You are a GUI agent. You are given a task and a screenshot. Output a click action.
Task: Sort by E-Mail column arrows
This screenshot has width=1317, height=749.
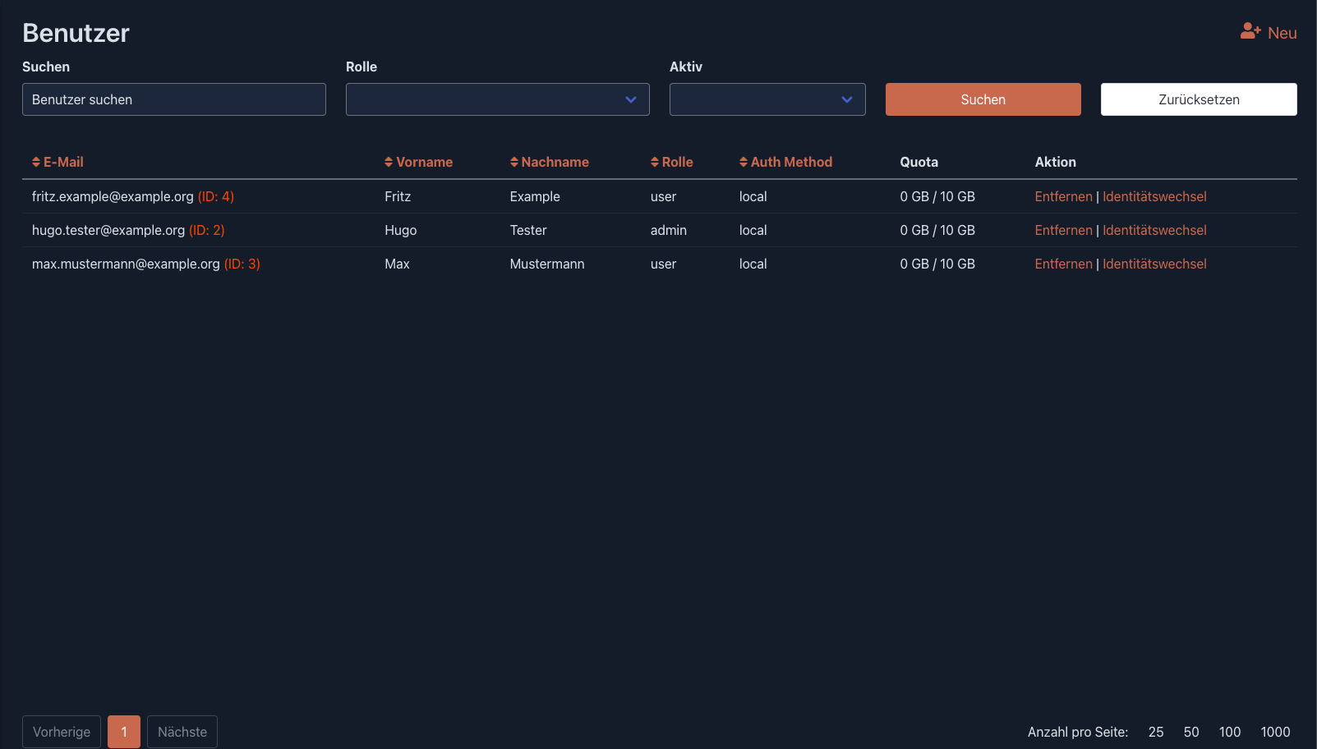pyautogui.click(x=36, y=163)
